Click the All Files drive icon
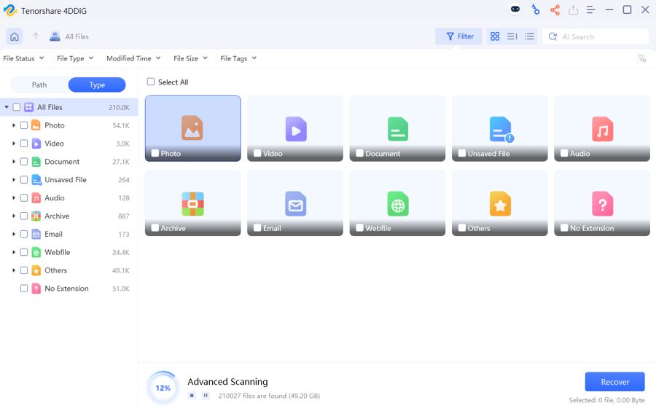 tap(55, 36)
